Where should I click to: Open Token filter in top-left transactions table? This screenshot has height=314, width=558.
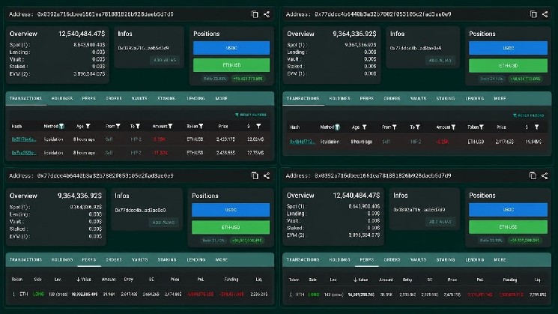point(201,127)
